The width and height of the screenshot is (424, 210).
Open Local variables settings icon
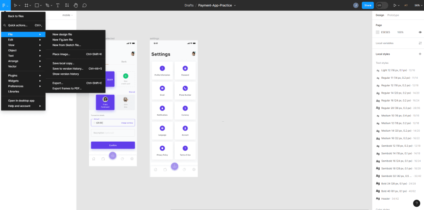pos(420,43)
